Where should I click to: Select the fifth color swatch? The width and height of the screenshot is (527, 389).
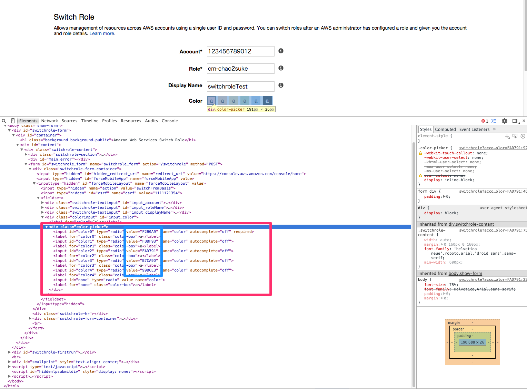tap(256, 101)
